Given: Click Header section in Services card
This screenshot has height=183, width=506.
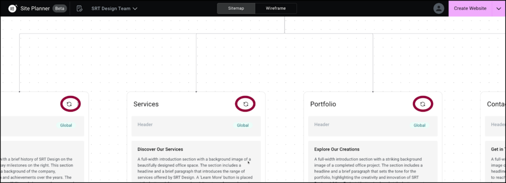Looking at the screenshot, I should [x=196, y=126].
